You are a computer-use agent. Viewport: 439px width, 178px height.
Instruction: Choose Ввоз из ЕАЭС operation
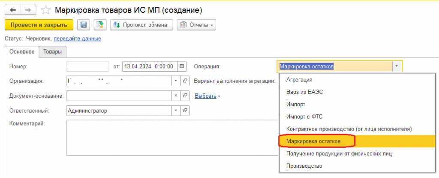[358, 92]
